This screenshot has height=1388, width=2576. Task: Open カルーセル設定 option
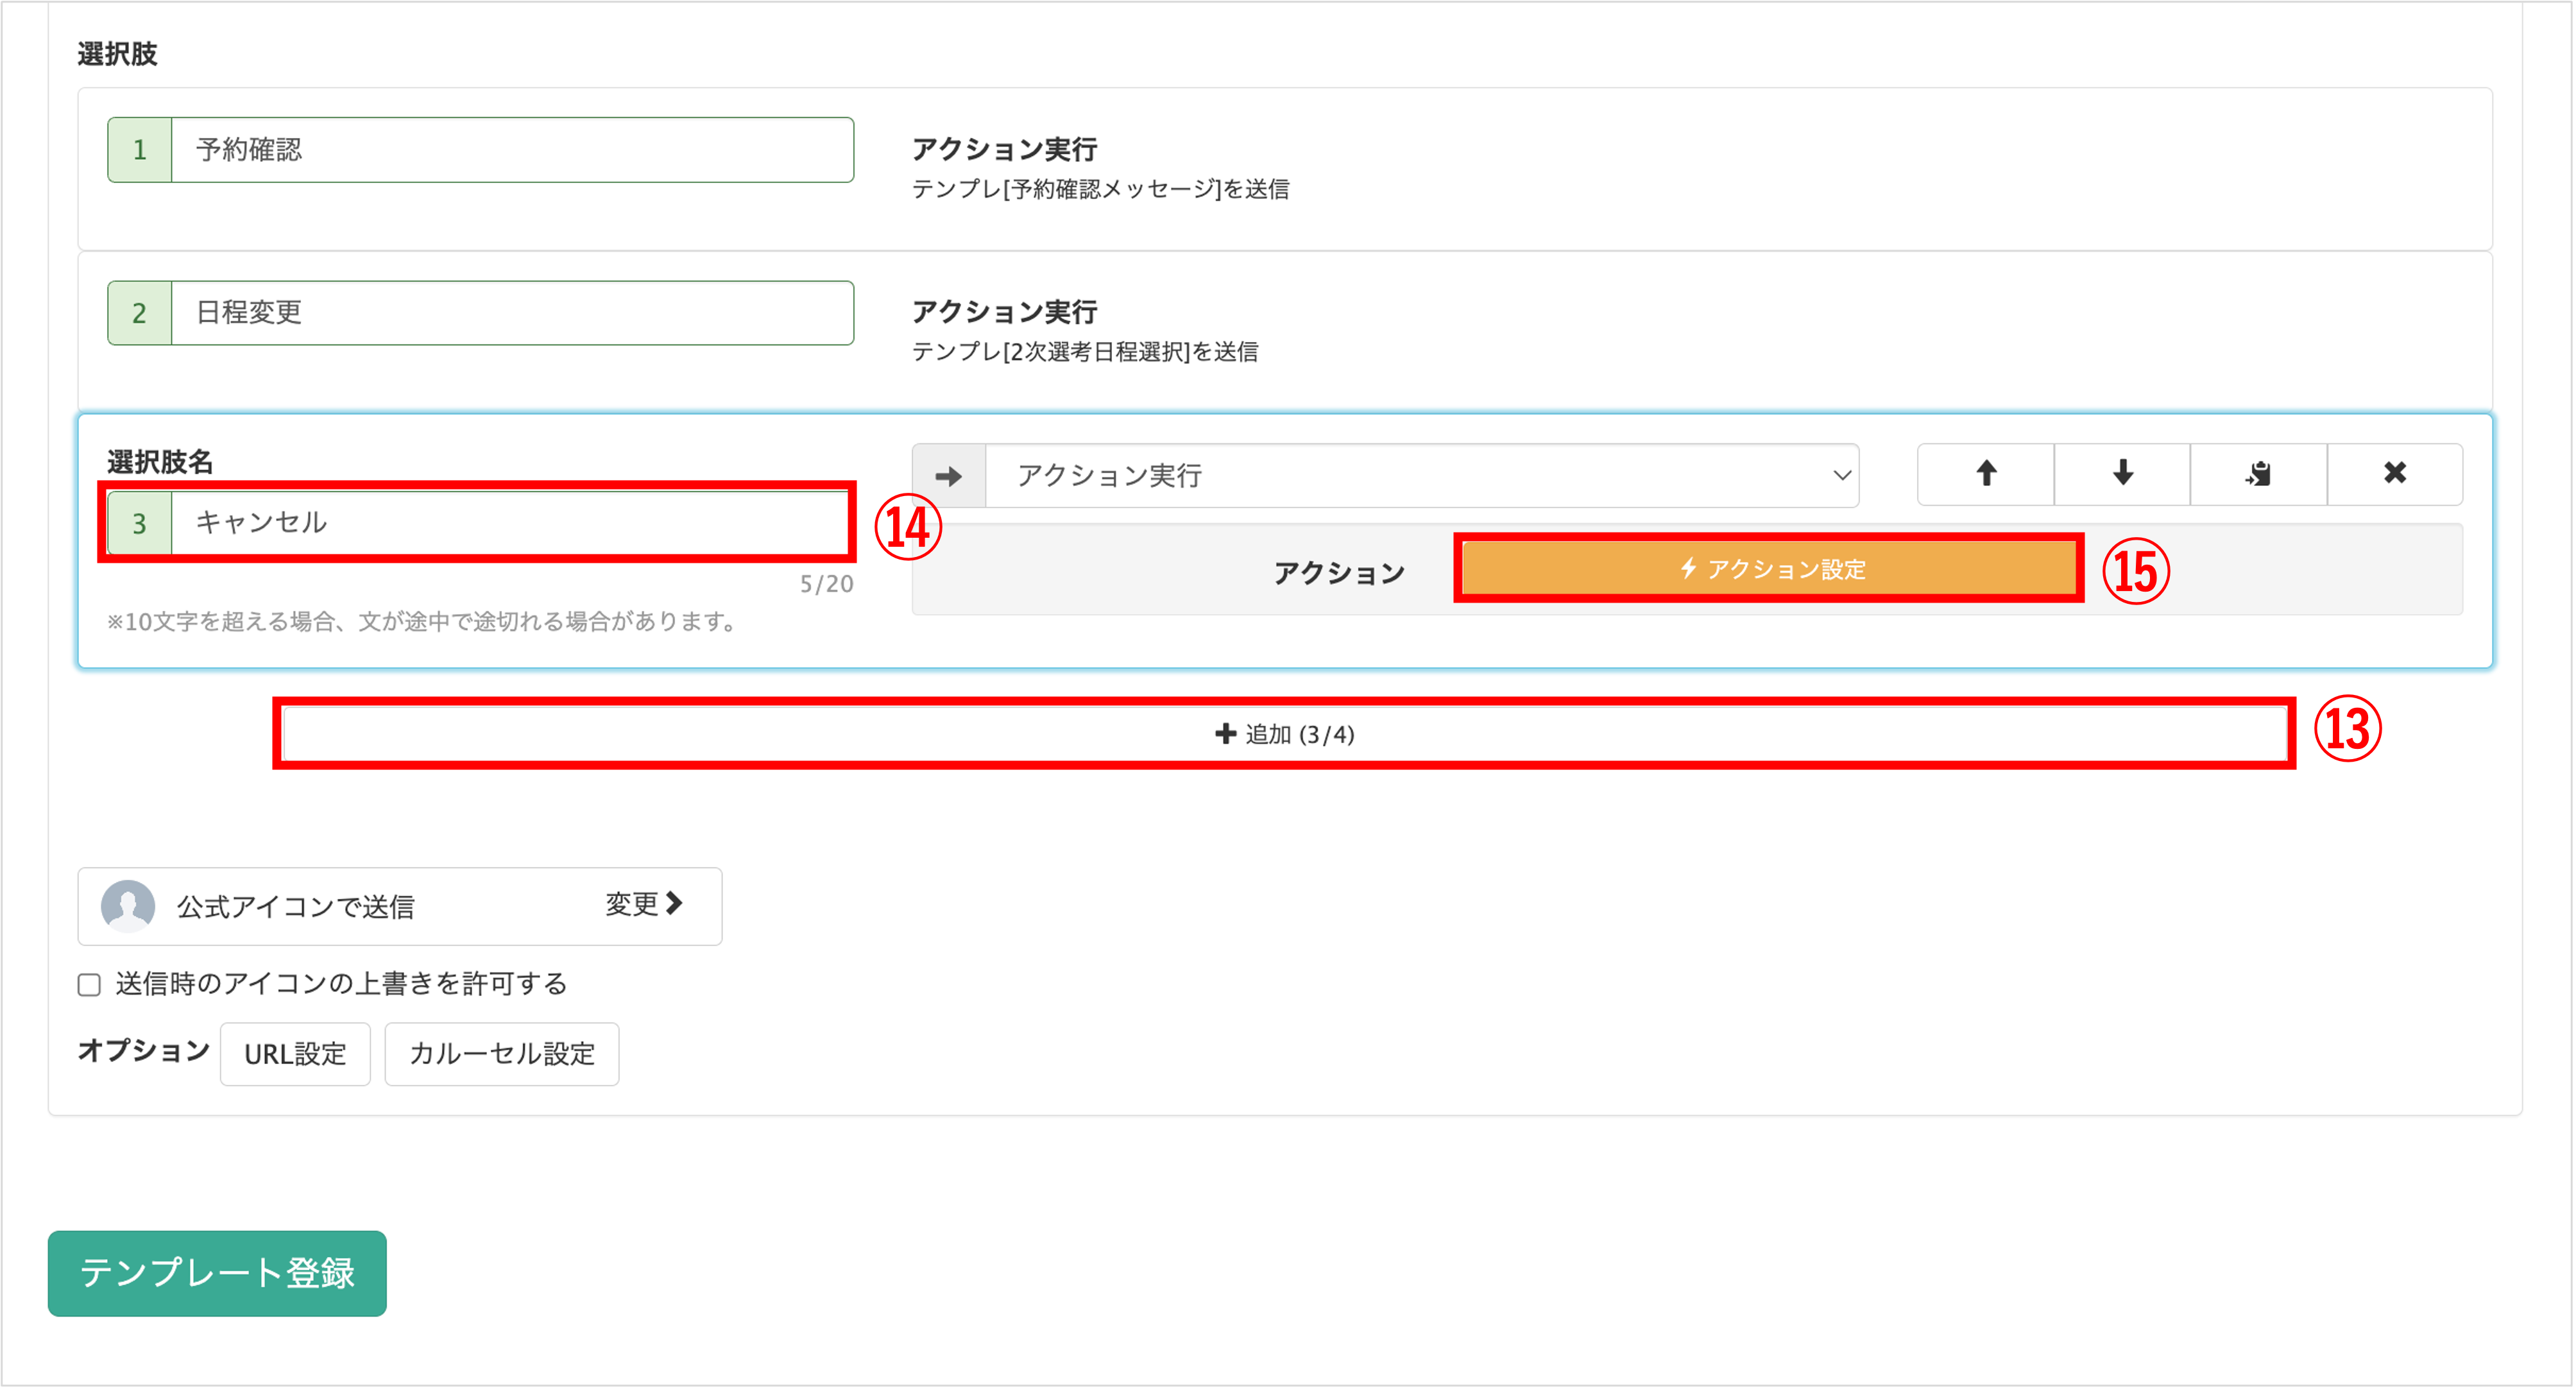(x=502, y=1054)
